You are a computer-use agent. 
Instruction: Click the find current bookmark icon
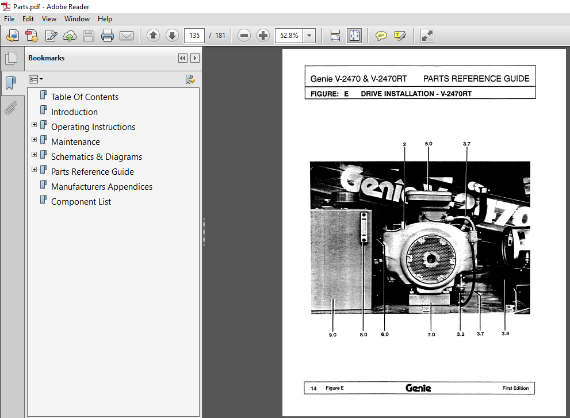(190, 79)
